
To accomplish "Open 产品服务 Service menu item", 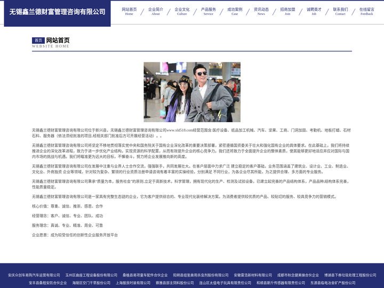I will click(x=209, y=11).
